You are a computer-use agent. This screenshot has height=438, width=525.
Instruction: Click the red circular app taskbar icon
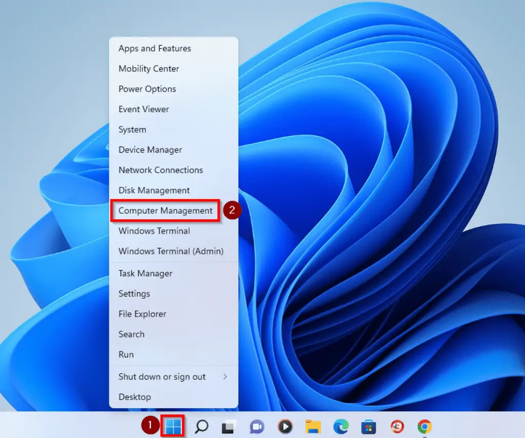point(396,426)
